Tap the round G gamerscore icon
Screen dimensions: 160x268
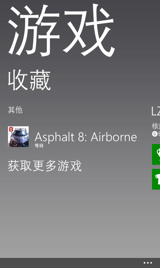[155, 134]
